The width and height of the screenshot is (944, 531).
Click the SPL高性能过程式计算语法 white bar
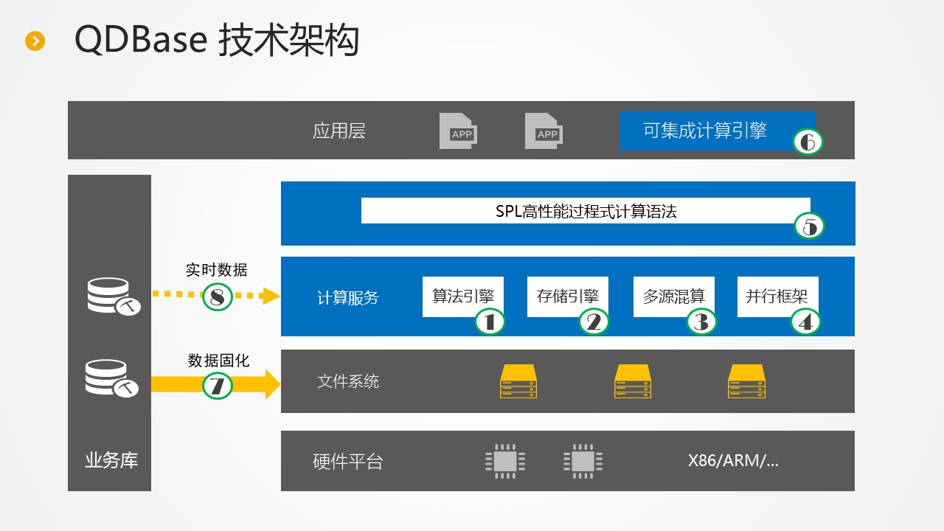click(586, 211)
